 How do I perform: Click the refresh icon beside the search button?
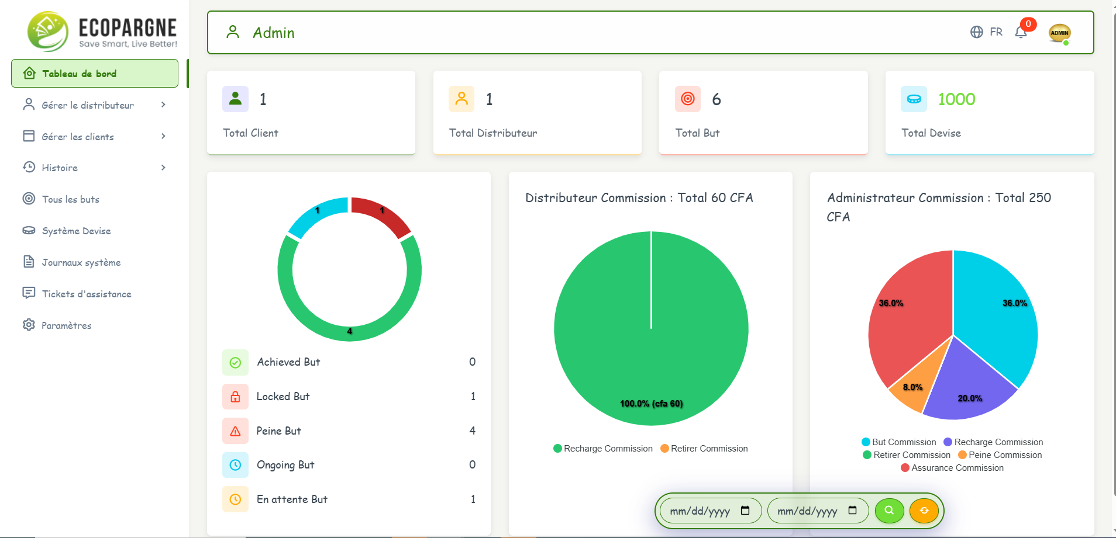pos(924,511)
